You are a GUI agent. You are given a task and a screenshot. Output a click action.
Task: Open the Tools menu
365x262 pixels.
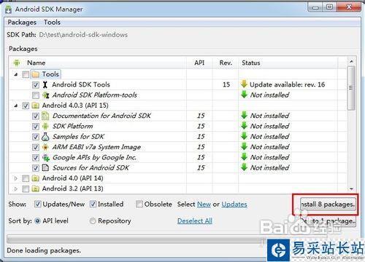tap(52, 23)
